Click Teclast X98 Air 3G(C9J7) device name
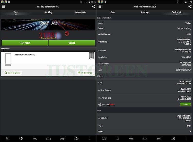This screenshot has width=193, height=142. [x=25, y=54]
